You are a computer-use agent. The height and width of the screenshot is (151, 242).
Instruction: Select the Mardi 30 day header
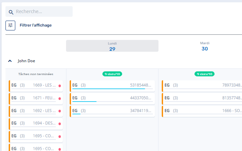pos(205,46)
